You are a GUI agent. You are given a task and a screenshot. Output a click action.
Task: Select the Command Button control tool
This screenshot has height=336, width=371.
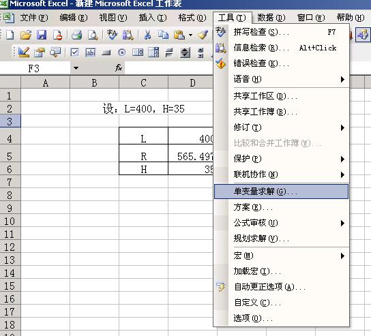(x=106, y=52)
